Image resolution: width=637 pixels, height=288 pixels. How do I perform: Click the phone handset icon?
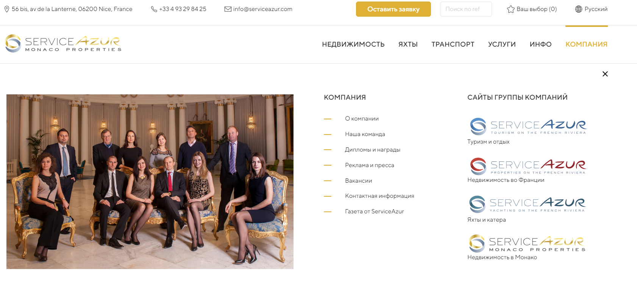click(154, 9)
